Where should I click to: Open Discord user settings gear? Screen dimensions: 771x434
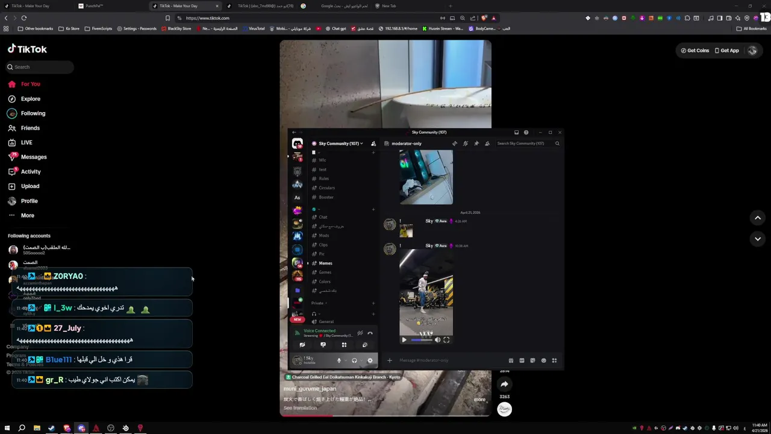tap(370, 360)
